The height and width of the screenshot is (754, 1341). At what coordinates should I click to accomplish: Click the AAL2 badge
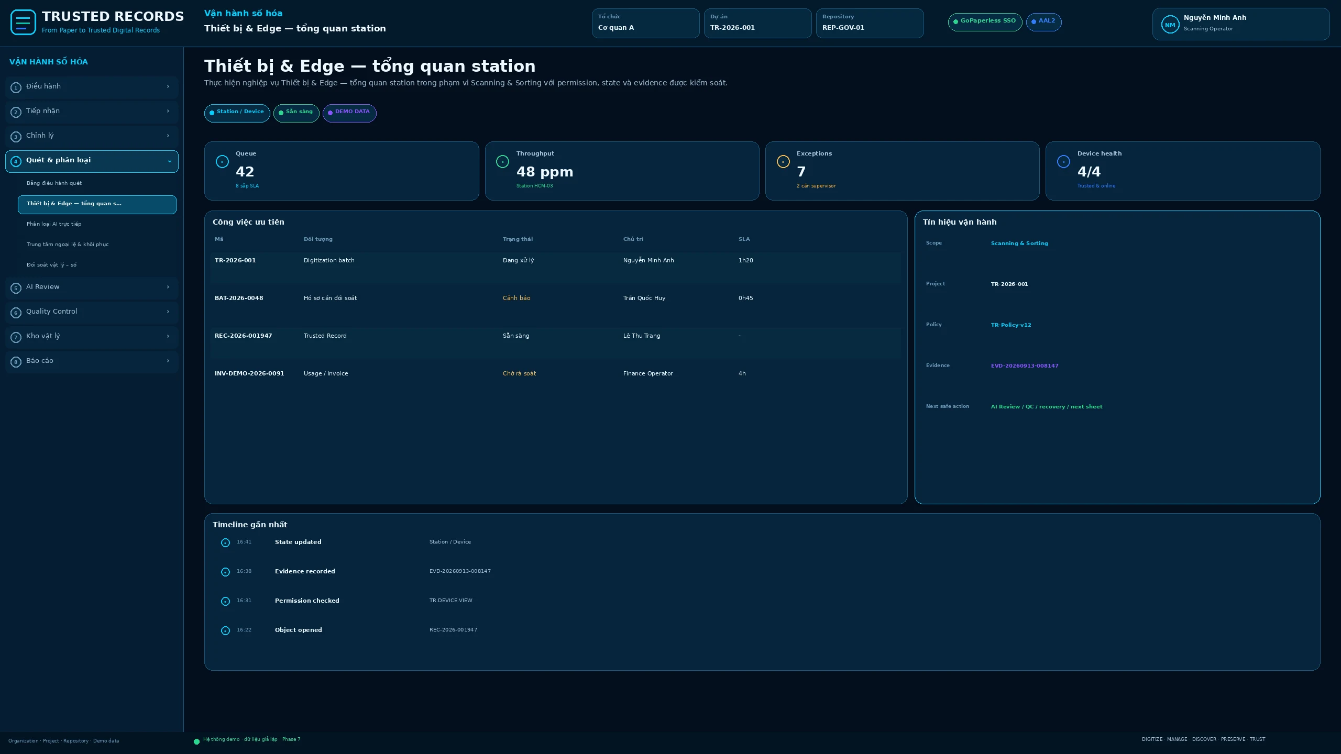click(1043, 21)
